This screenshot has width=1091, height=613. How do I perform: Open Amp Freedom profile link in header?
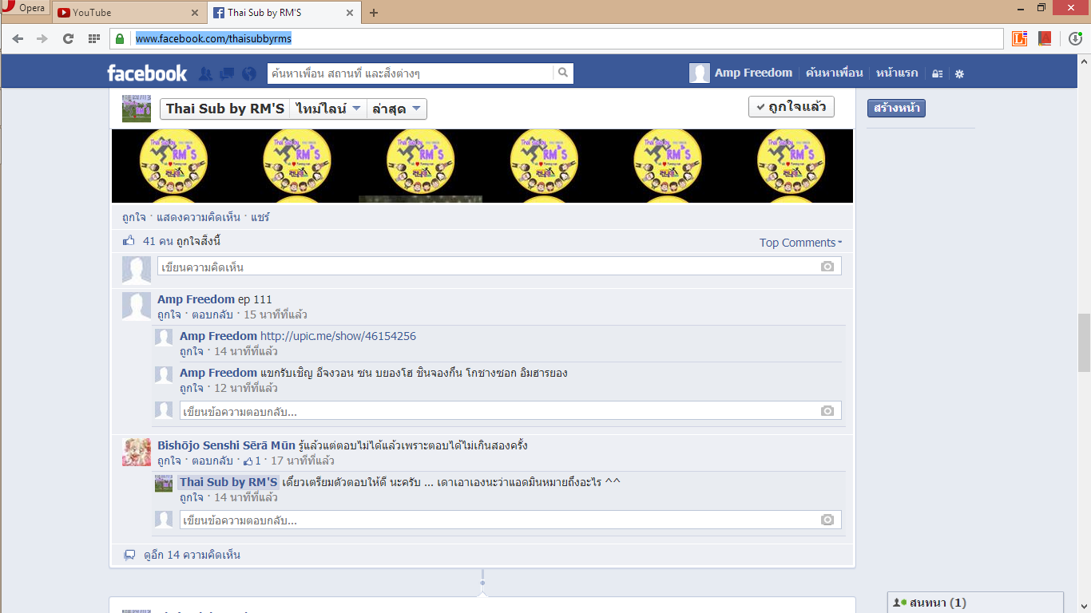click(753, 73)
